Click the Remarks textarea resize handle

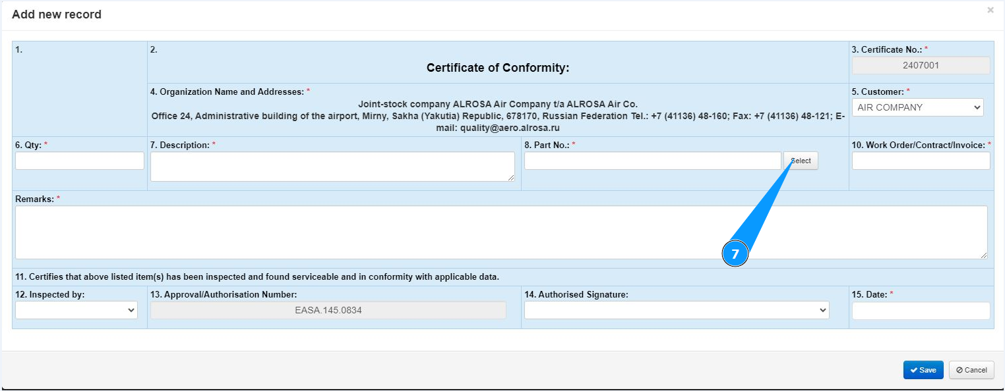point(984,255)
